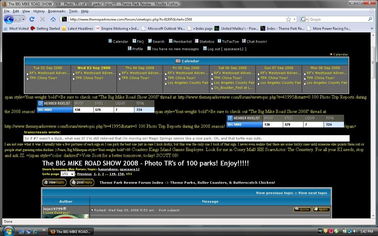
Task: Bookmark this page with the star icon
Action: pyautogui.click(x=288, y=19)
